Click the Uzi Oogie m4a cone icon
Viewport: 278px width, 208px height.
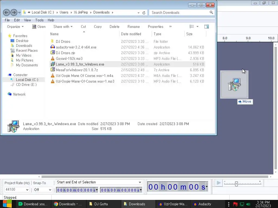(x=52, y=76)
